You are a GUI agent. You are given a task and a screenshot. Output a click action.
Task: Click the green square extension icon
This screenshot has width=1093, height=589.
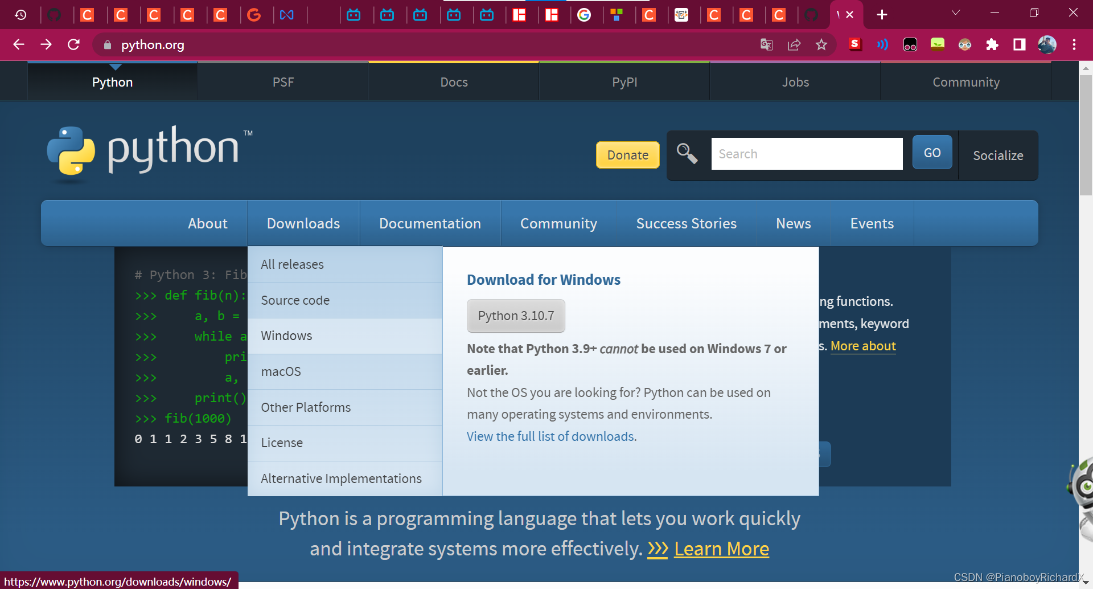coord(938,44)
